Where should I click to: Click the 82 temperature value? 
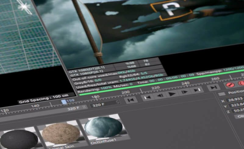click(147, 64)
